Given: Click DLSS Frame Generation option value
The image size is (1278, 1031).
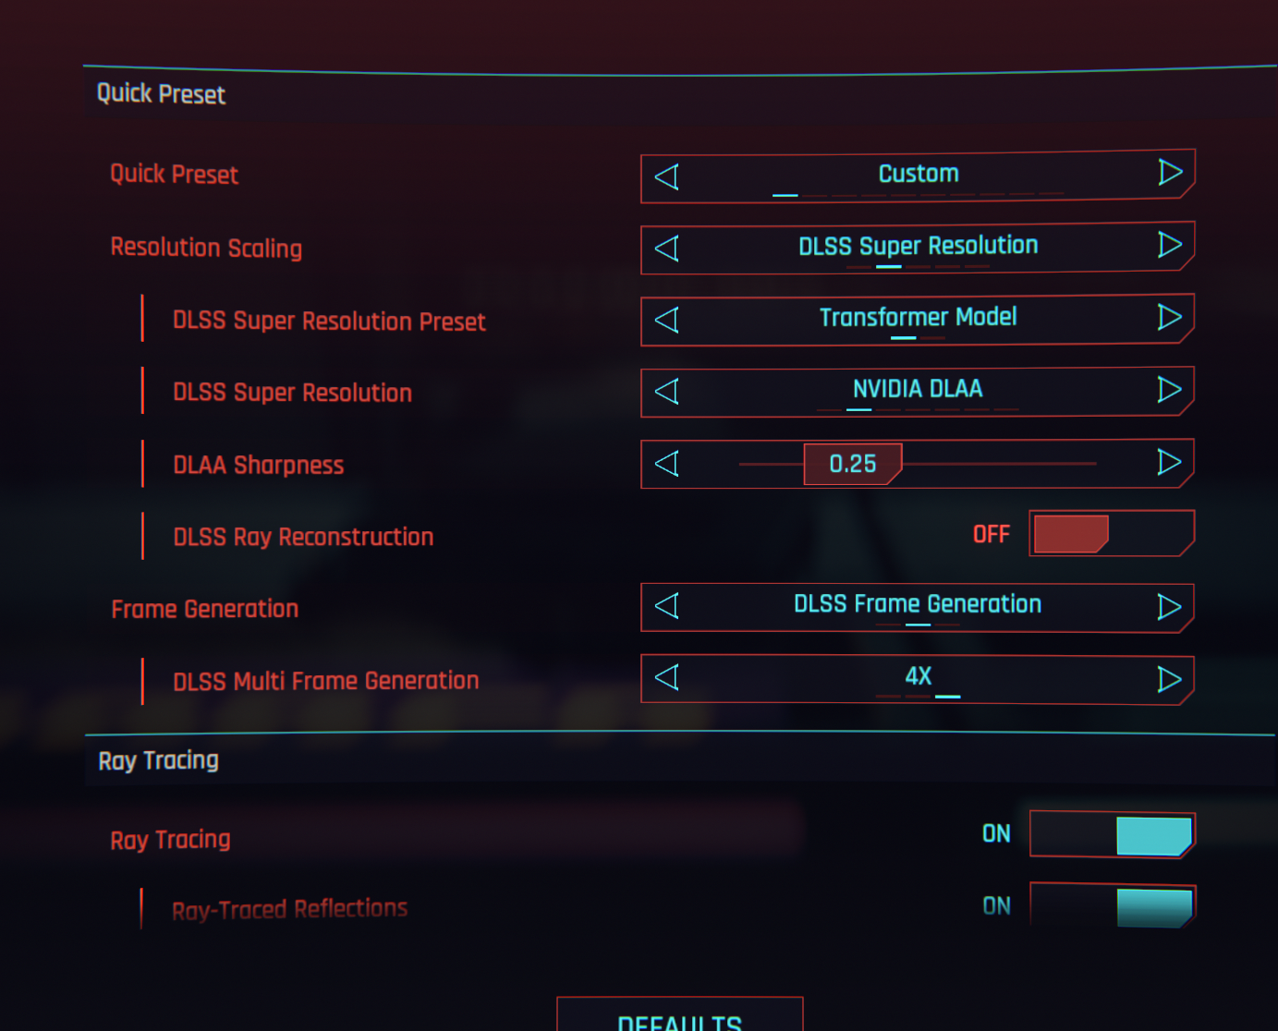Looking at the screenshot, I should pyautogui.click(x=918, y=604).
